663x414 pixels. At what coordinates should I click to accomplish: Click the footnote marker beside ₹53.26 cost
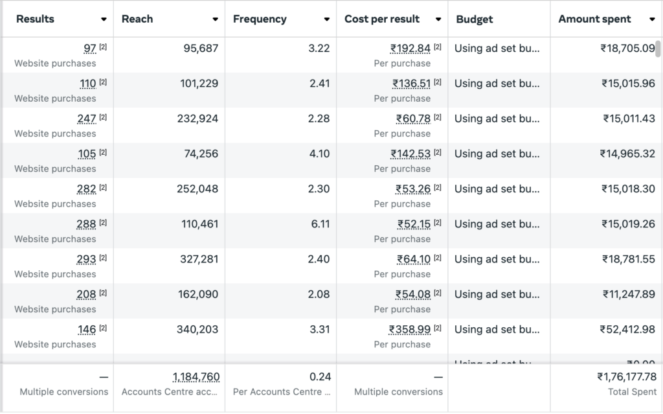[438, 187]
